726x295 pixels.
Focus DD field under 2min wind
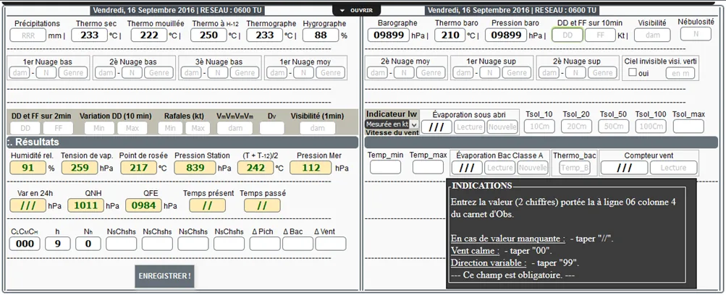25,128
